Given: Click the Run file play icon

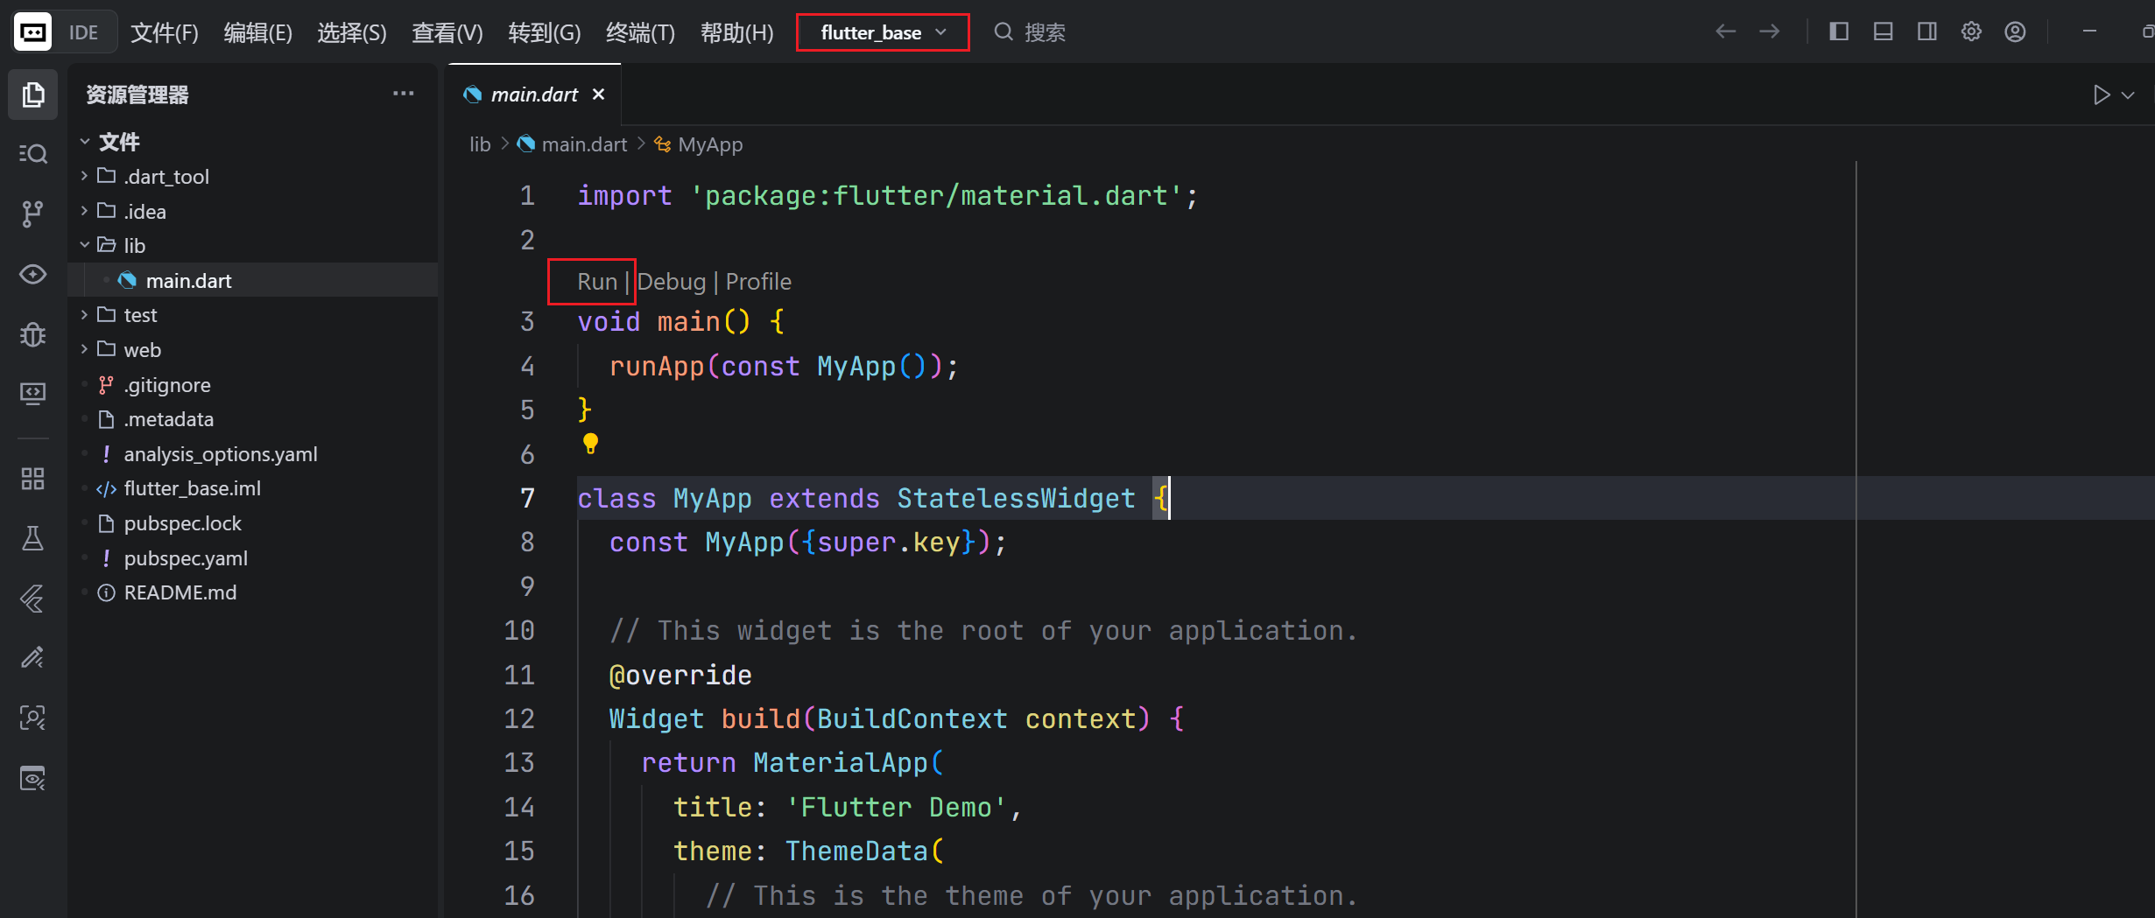Looking at the screenshot, I should pos(2101,95).
